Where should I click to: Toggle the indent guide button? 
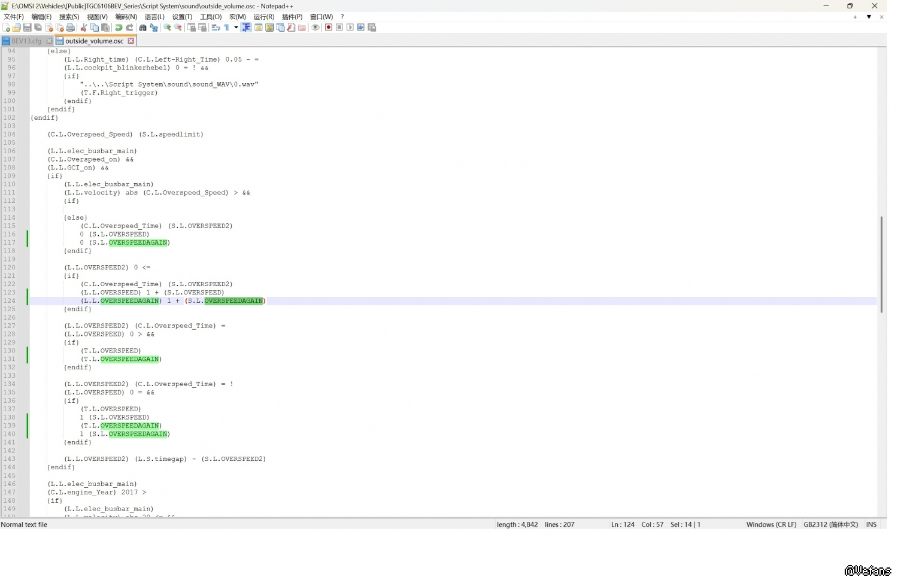click(x=246, y=28)
